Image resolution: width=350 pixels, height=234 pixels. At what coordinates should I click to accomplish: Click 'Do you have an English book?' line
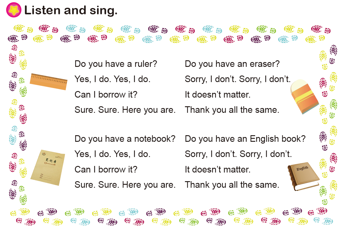point(245,139)
